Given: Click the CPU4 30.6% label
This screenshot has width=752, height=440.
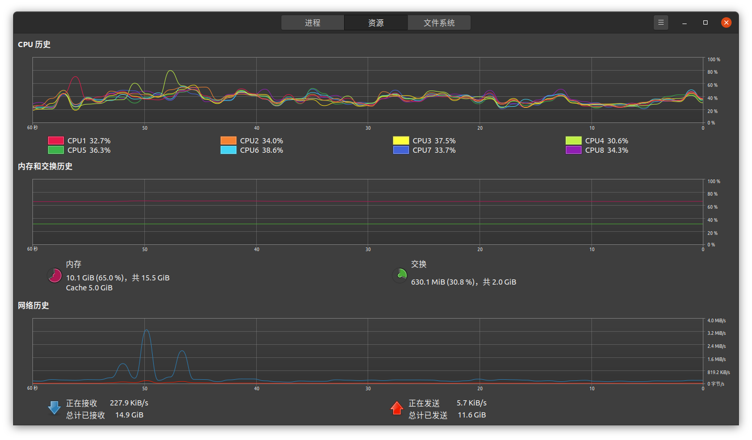Looking at the screenshot, I should pos(607,141).
